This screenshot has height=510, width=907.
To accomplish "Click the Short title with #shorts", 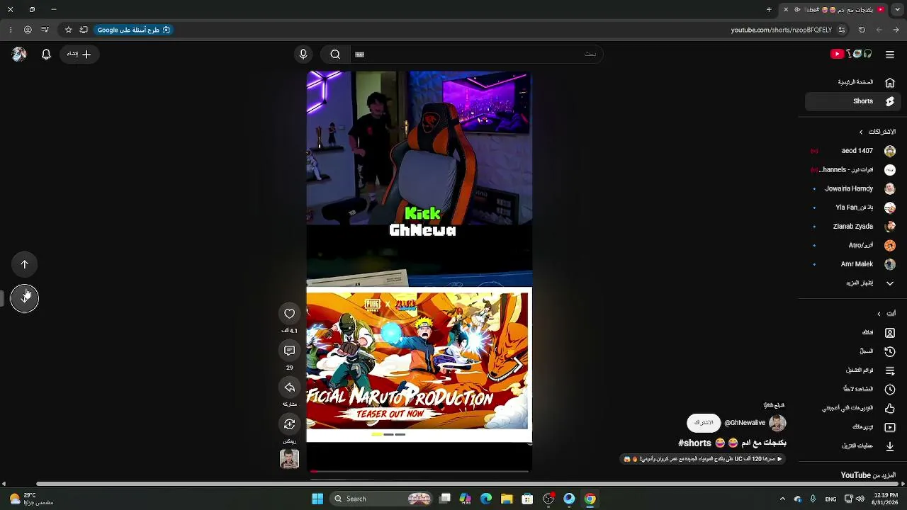I will (x=732, y=443).
